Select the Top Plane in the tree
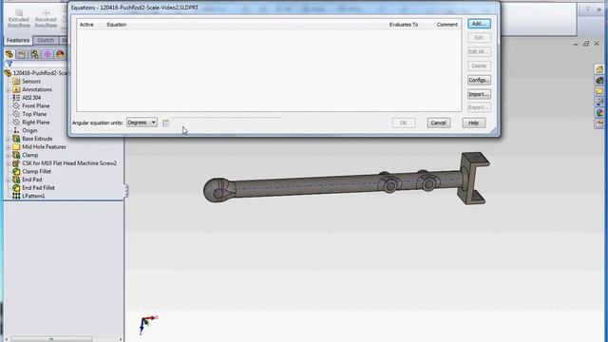The height and width of the screenshot is (342, 608). click(29, 114)
